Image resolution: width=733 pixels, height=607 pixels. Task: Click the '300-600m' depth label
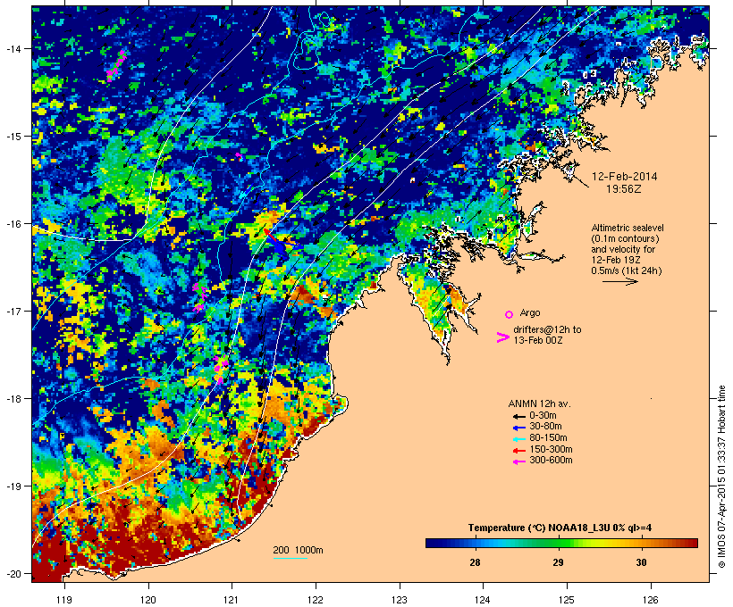click(x=551, y=461)
